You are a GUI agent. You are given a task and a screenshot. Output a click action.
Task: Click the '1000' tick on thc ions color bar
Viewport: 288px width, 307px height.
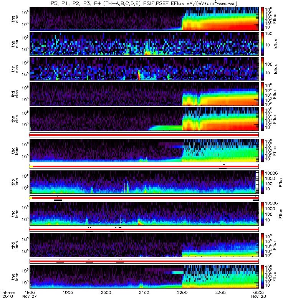point(270,209)
